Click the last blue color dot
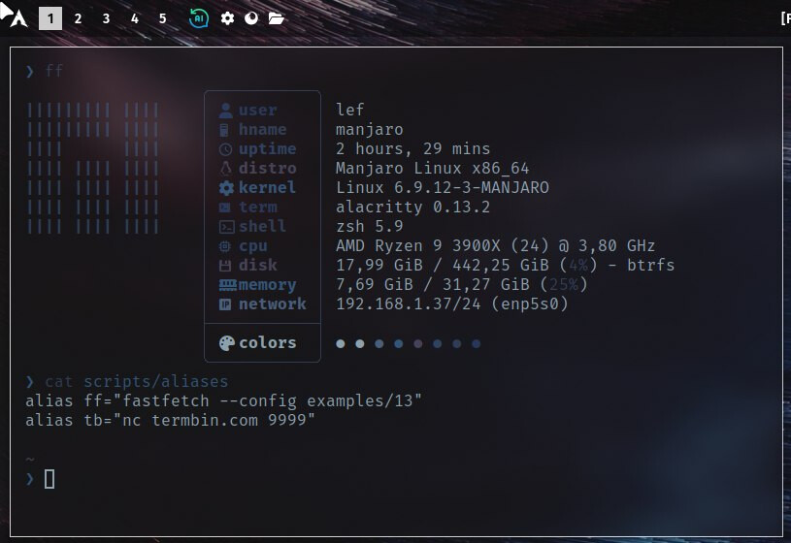 pyautogui.click(x=476, y=344)
